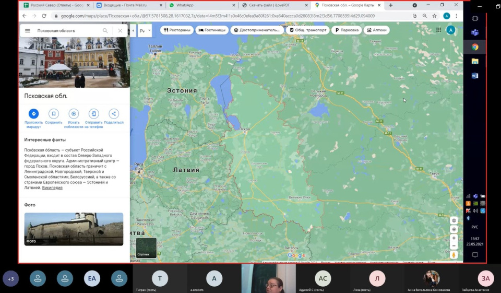Reload the page
This screenshot has height=293, width=501.
[x=44, y=16]
